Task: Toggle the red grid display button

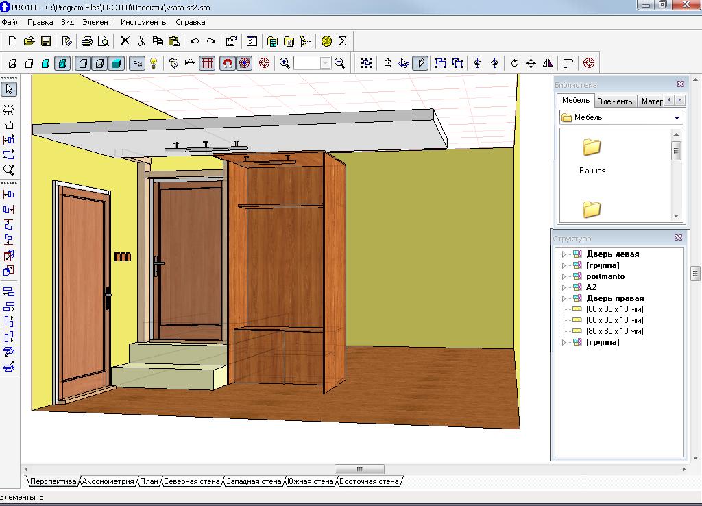Action: tap(207, 63)
